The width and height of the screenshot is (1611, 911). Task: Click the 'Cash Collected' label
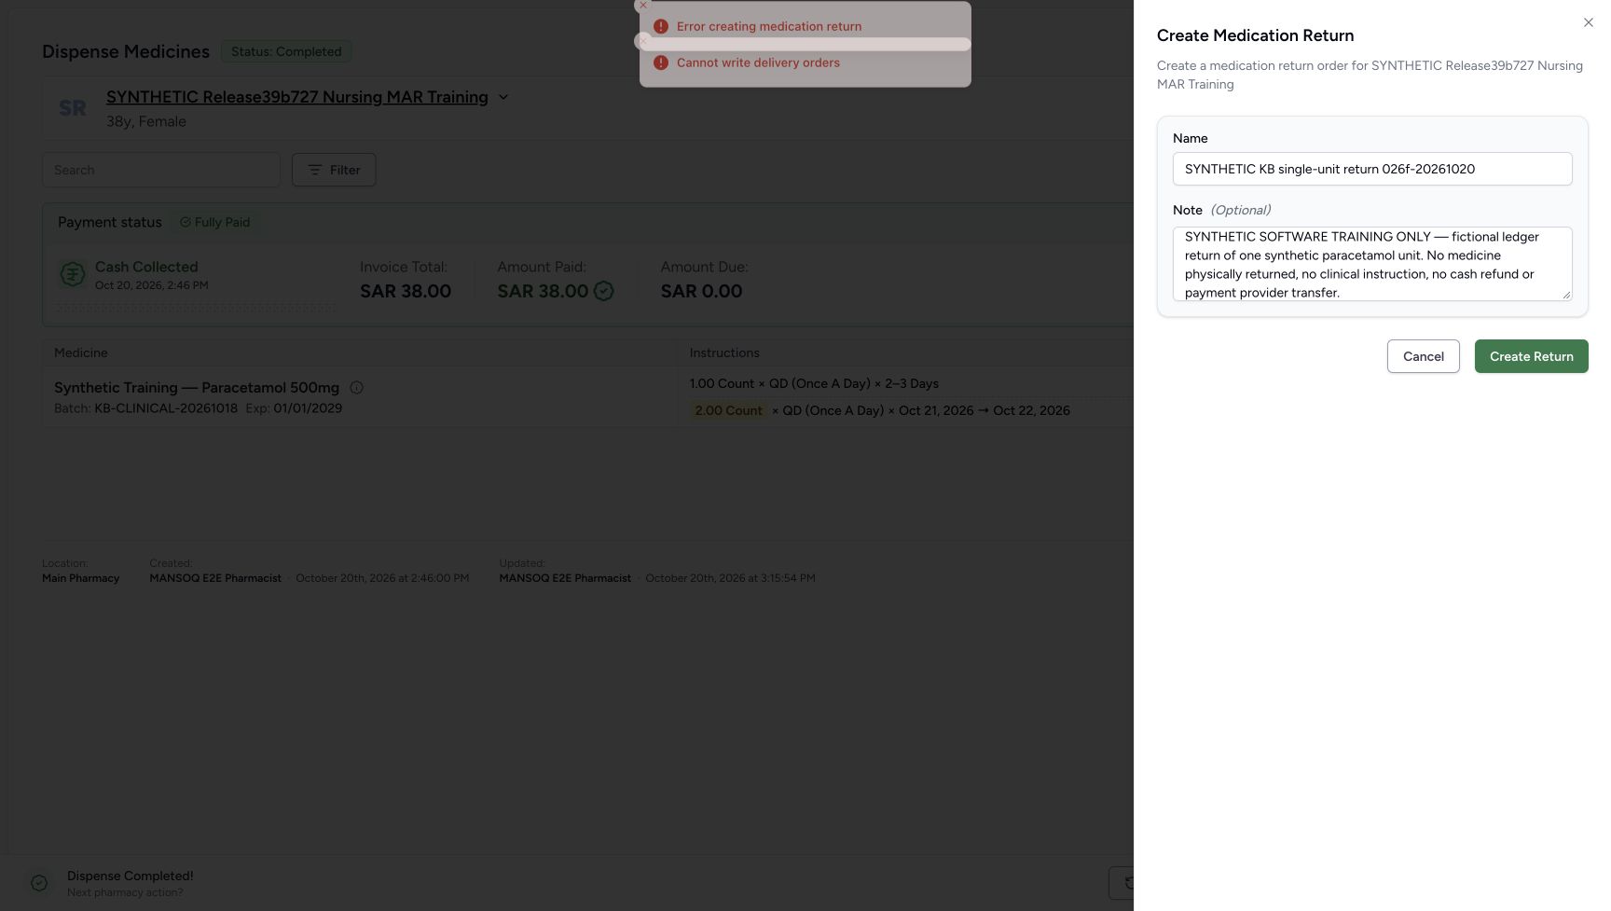click(x=146, y=267)
